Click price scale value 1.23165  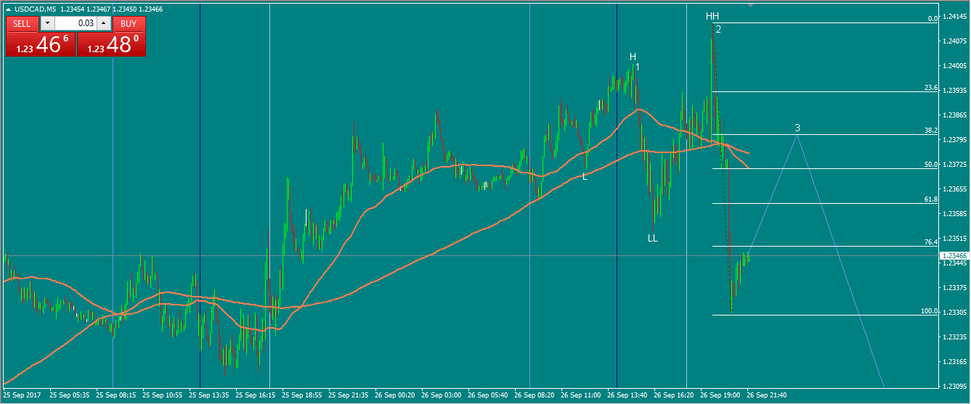(955, 362)
